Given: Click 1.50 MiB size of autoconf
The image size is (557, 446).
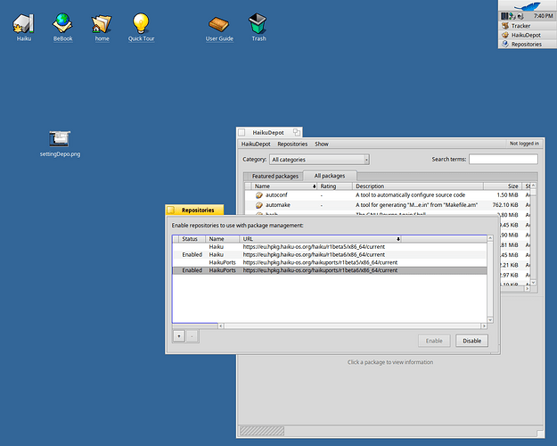Looking at the screenshot, I should [x=507, y=195].
